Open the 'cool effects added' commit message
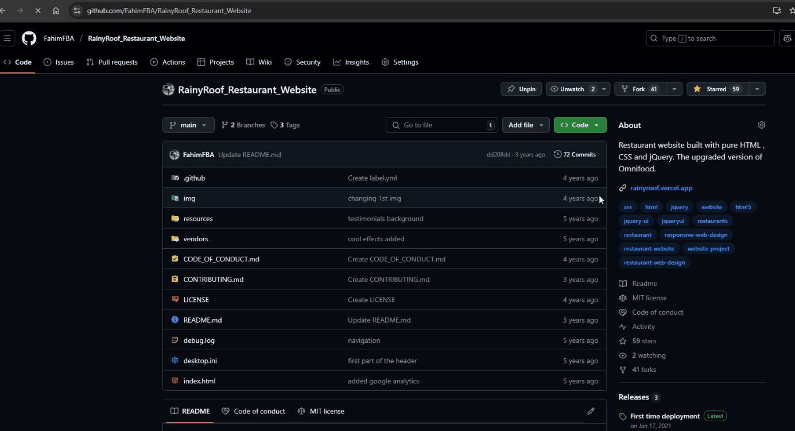 tap(376, 239)
